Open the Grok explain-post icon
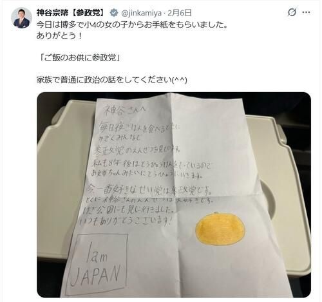The image size is (322, 302). (x=292, y=12)
